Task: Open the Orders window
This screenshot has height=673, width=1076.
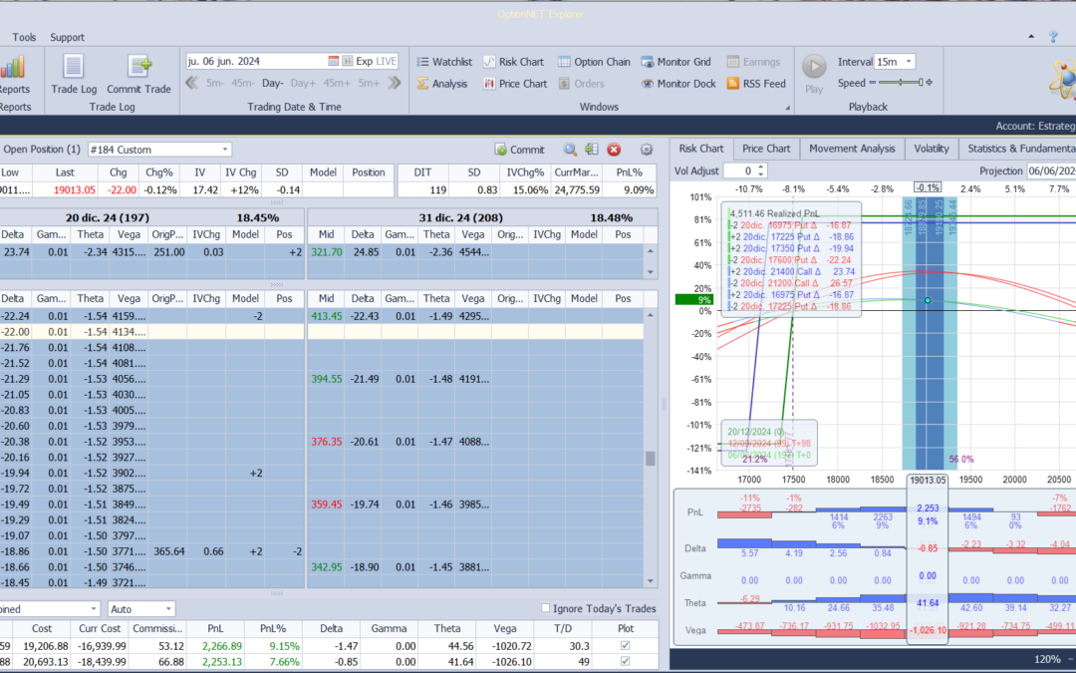Action: point(581,84)
